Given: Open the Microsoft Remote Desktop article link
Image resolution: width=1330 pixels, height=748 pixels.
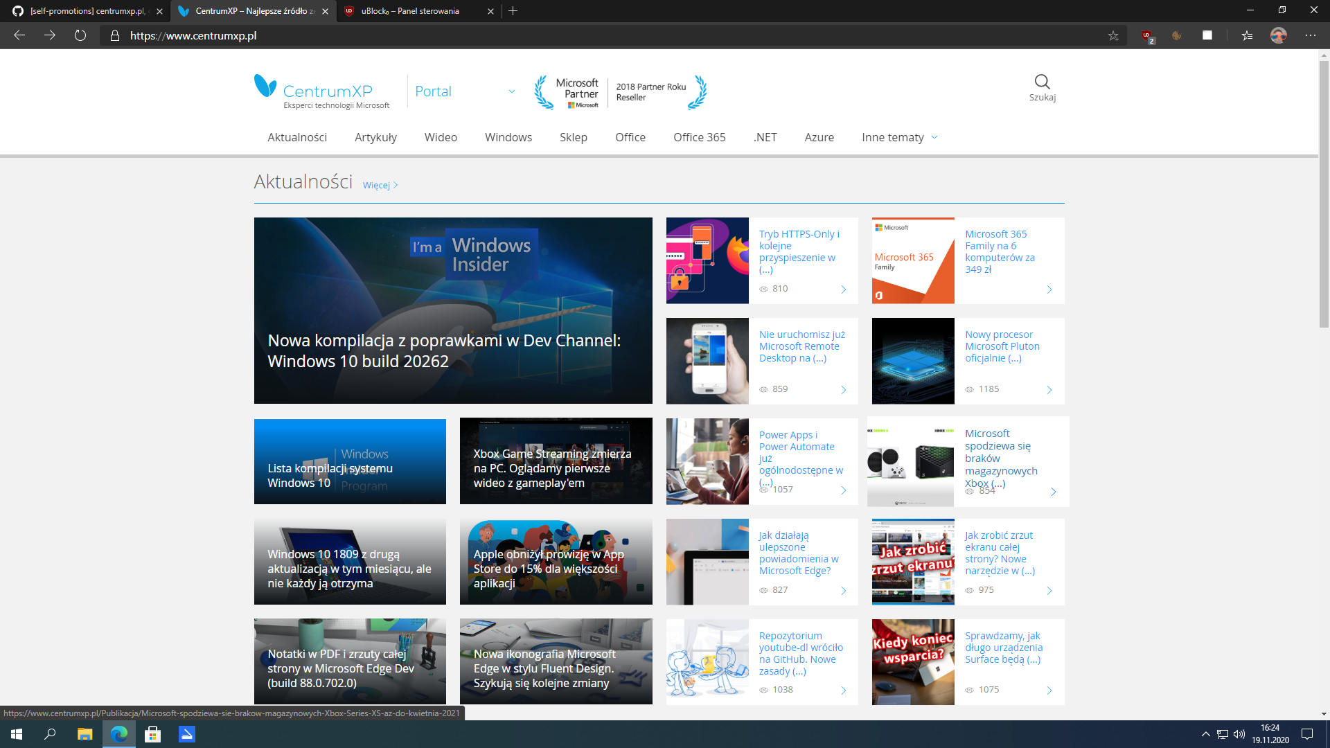Looking at the screenshot, I should pyautogui.click(x=802, y=346).
